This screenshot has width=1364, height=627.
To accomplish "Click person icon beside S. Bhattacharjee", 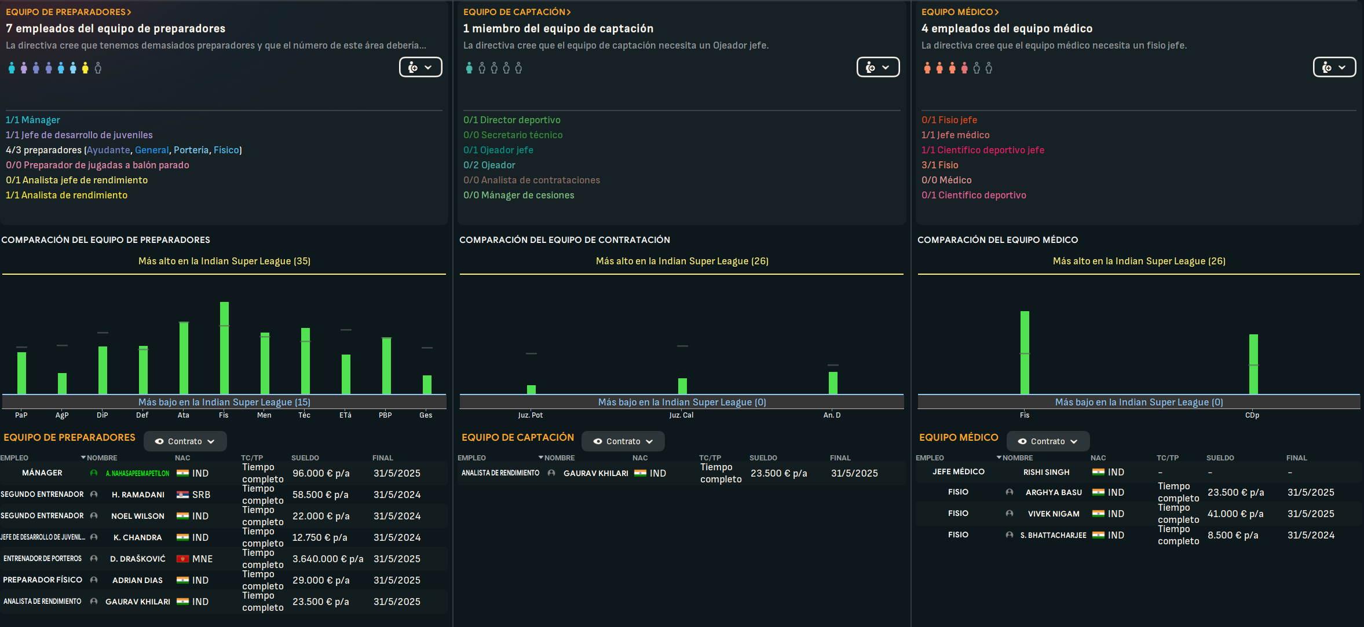I will tap(1010, 535).
